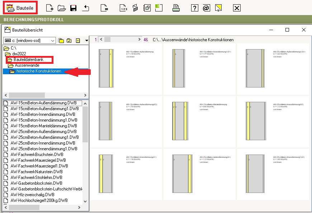Maximize the Bauteilübersicht window
312x213 pixels.
[x=287, y=30]
